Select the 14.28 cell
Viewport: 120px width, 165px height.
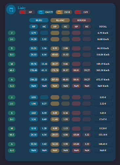coord(34,39)
